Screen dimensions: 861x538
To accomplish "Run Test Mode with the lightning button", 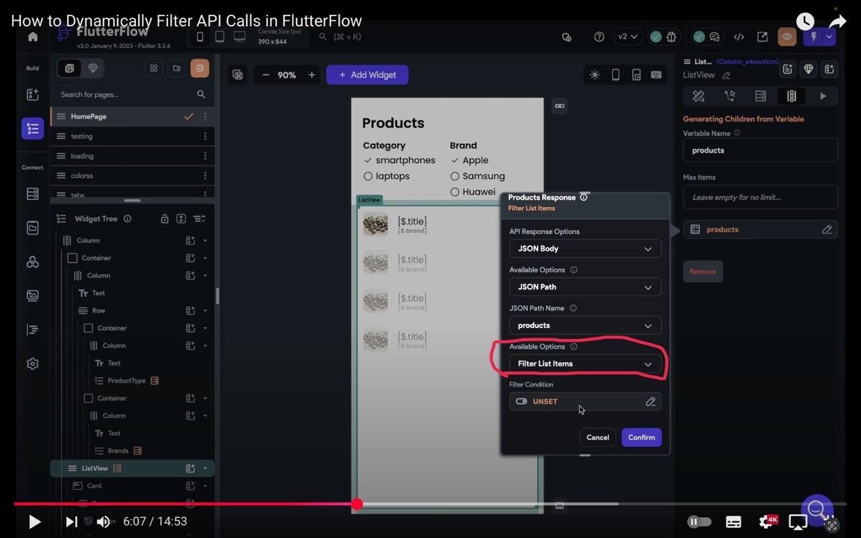I will coord(813,37).
